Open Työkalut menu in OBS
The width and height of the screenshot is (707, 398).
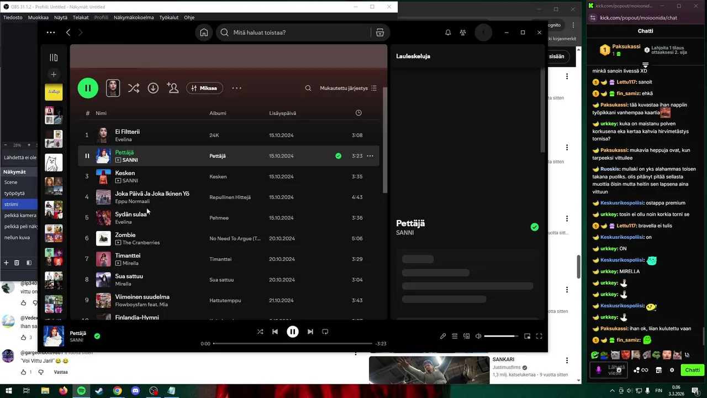pos(169,17)
